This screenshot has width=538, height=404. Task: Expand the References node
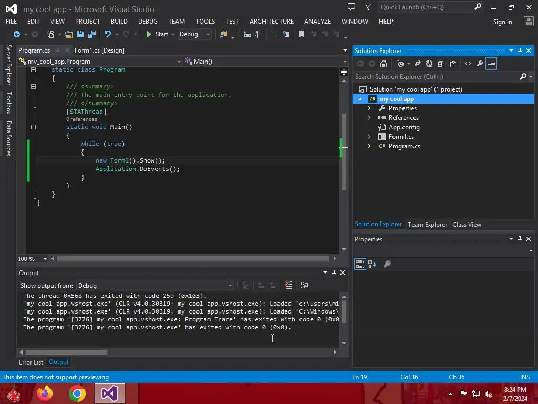pyautogui.click(x=369, y=117)
